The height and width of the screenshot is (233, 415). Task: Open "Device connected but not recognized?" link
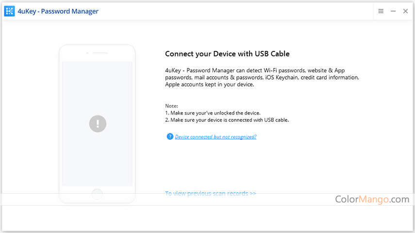coord(216,137)
